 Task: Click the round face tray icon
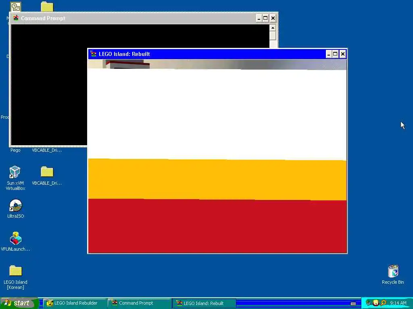(376, 303)
